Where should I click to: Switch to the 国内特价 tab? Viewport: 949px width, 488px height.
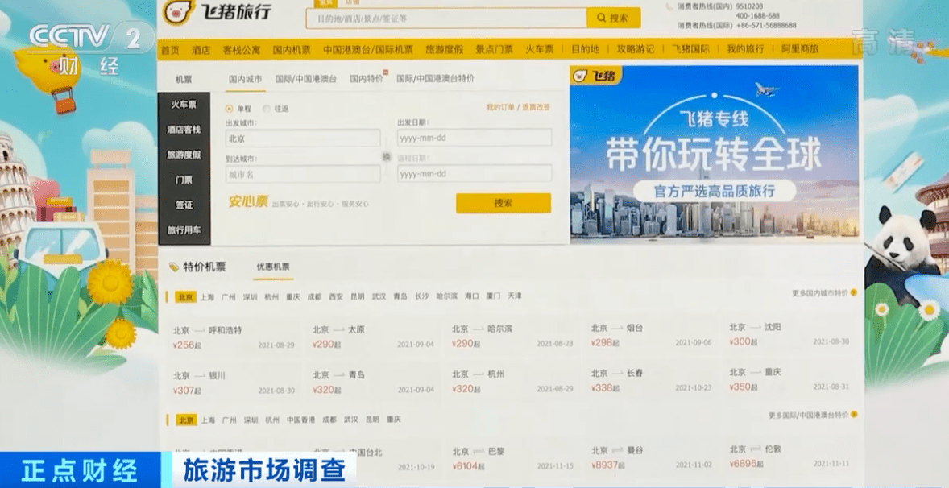pos(367,79)
